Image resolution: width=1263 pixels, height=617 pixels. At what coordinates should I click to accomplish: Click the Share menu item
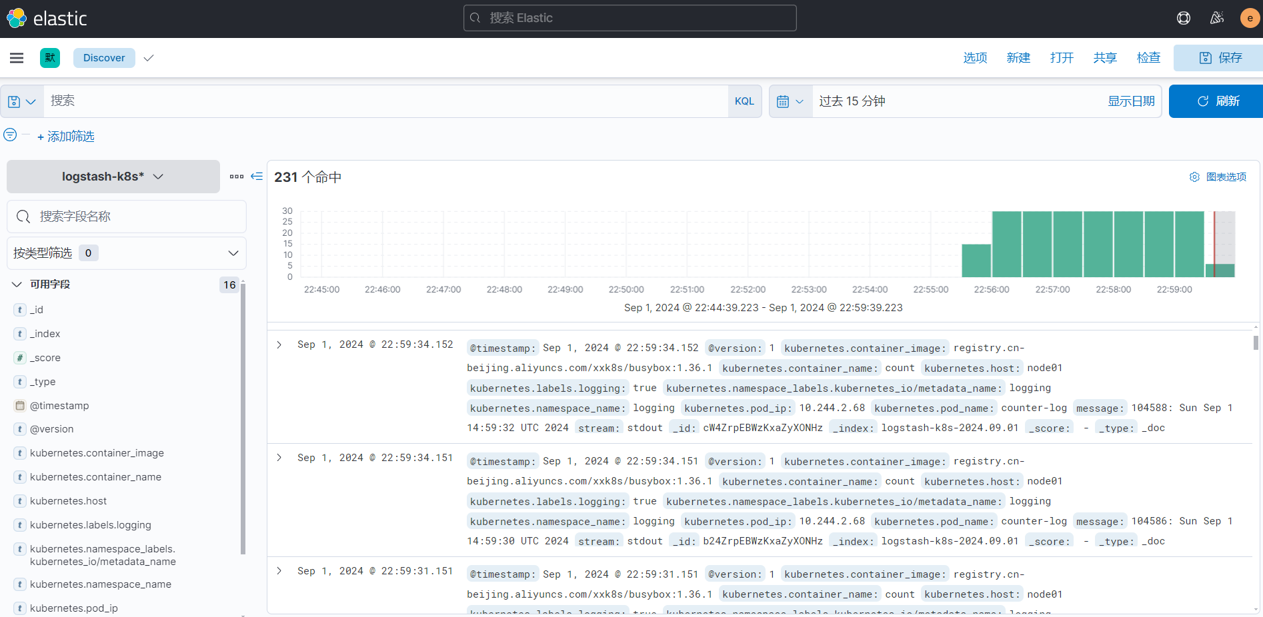[x=1105, y=58]
